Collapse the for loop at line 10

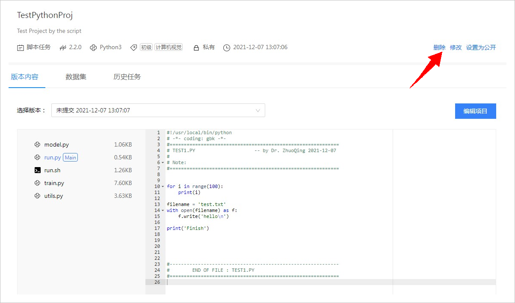(x=163, y=187)
